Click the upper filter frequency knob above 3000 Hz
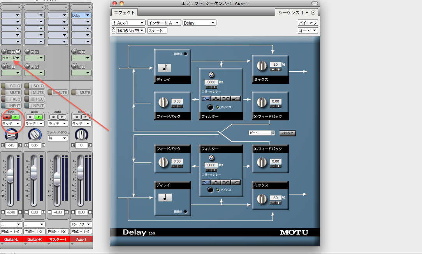Viewport: 422px width, 254px height. click(211, 75)
